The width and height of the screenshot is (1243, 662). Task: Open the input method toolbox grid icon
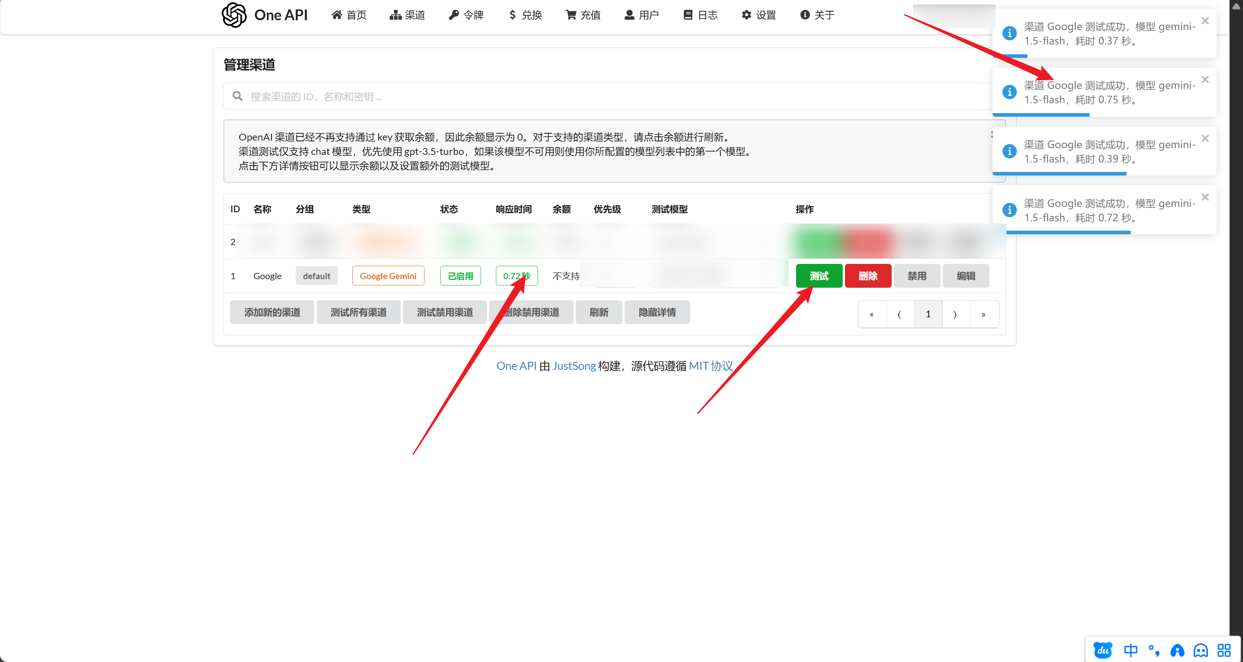pos(1224,650)
